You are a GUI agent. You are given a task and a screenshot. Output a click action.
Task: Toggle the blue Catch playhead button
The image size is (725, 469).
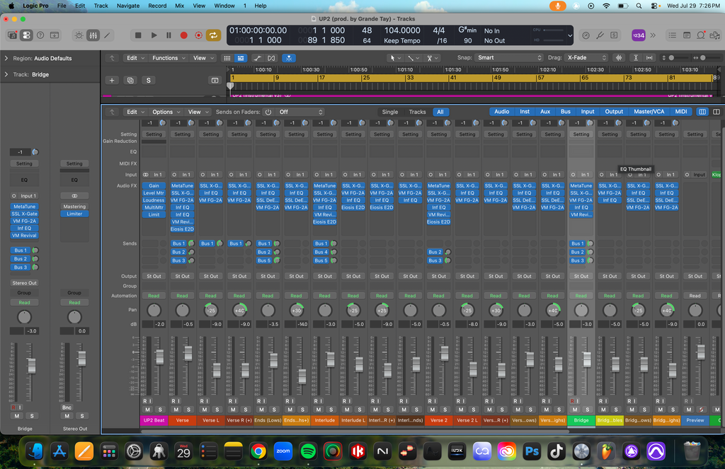click(289, 58)
